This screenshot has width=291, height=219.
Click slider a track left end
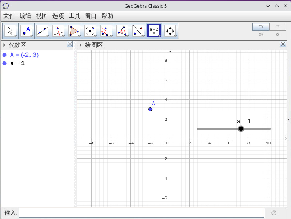pyautogui.click(x=198, y=128)
